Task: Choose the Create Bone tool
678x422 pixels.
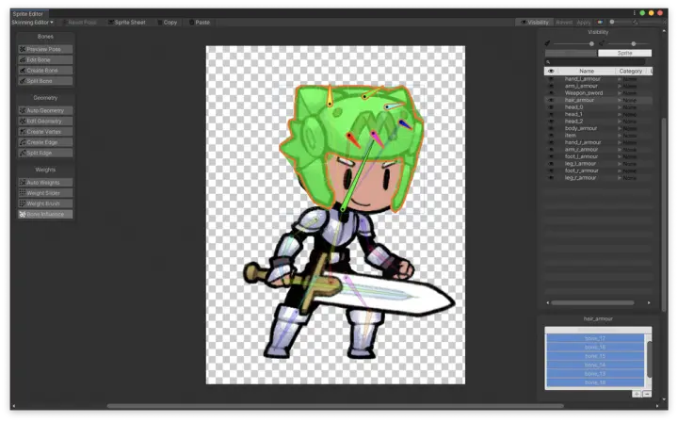Action: click(45, 71)
